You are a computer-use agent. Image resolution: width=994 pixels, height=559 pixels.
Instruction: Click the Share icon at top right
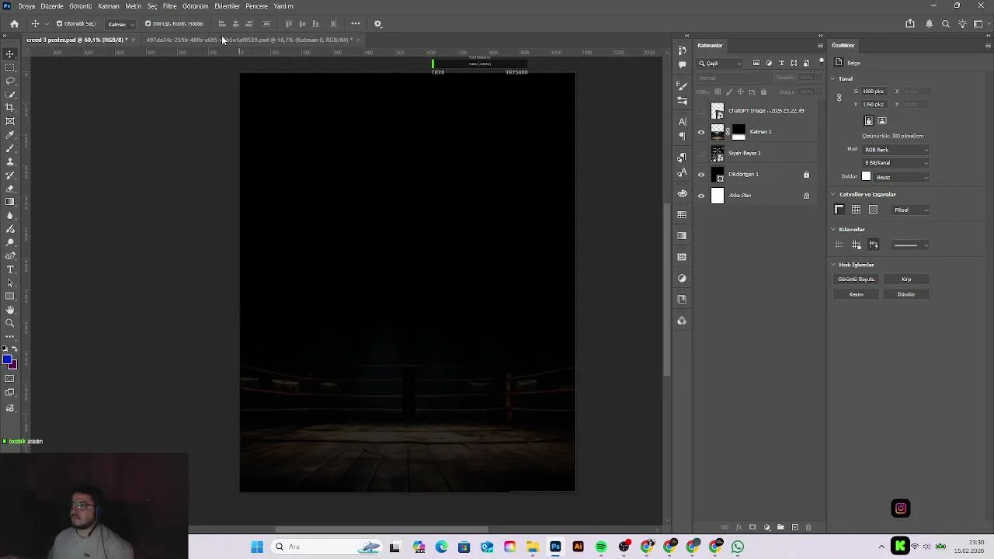(x=910, y=24)
